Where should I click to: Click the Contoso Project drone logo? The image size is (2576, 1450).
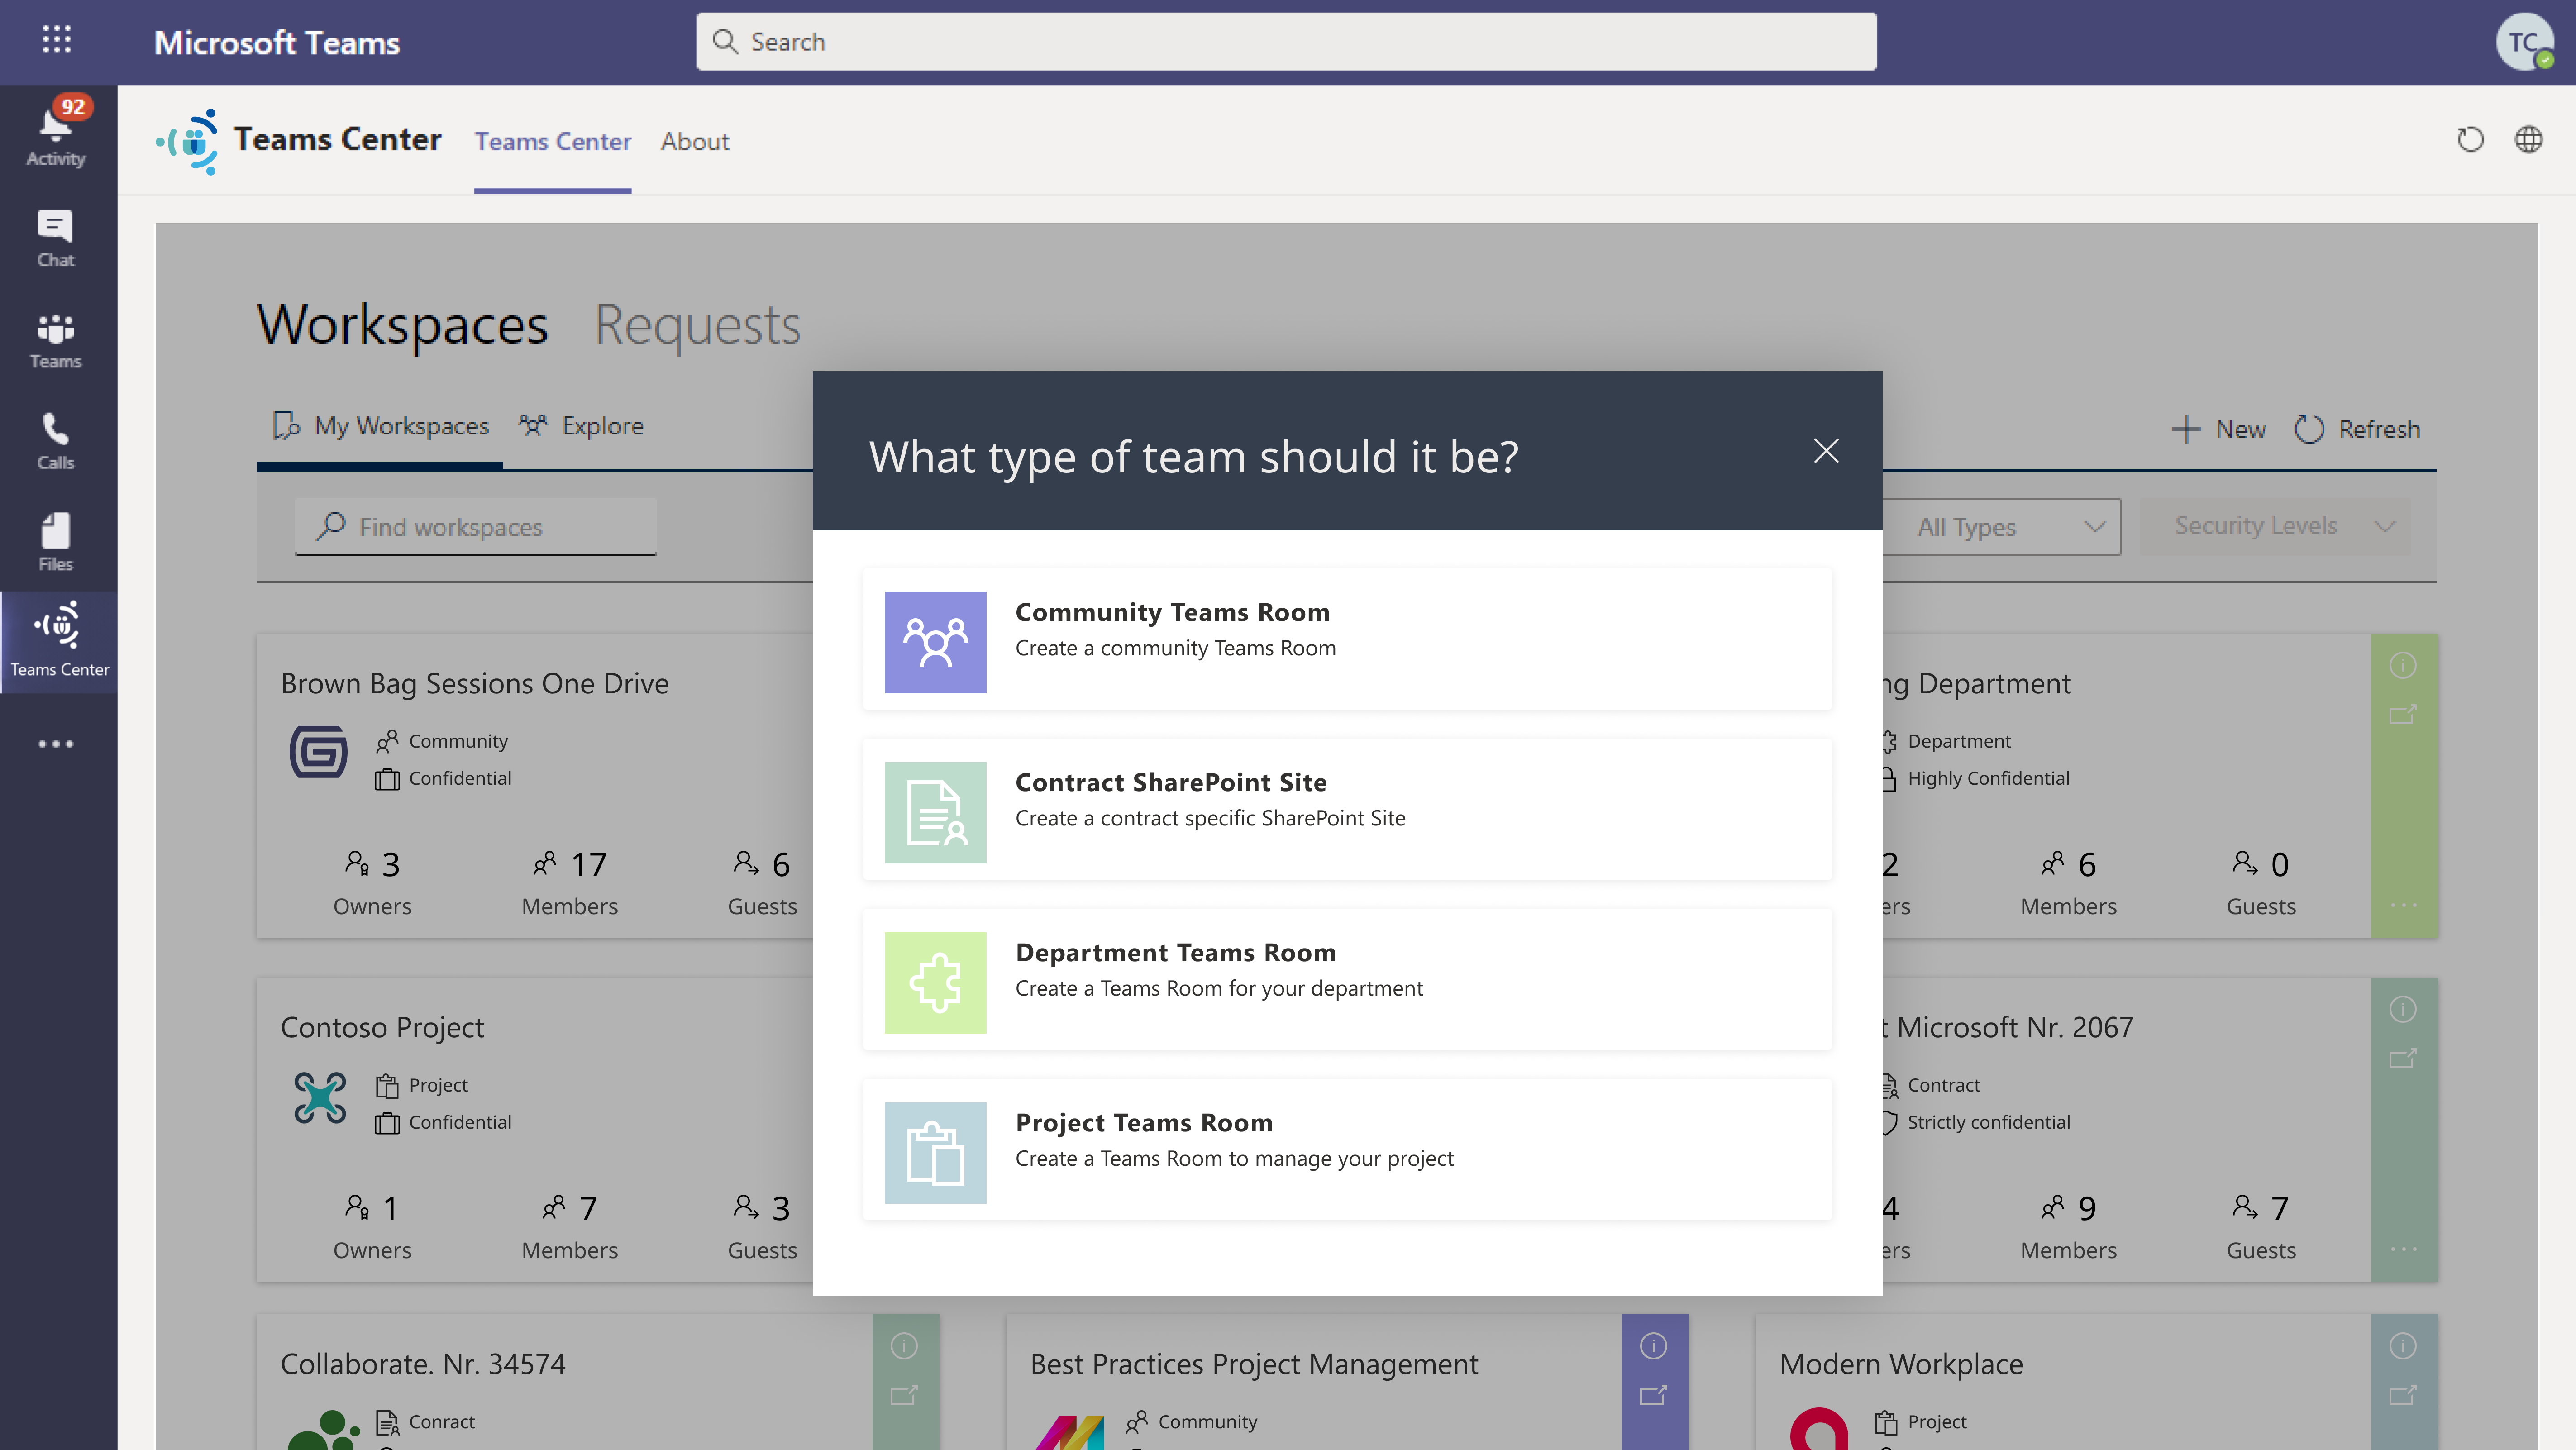coord(320,1097)
